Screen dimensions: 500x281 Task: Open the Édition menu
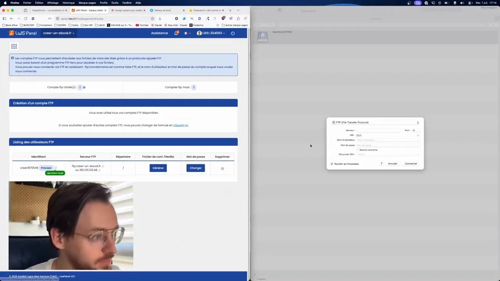point(39,3)
